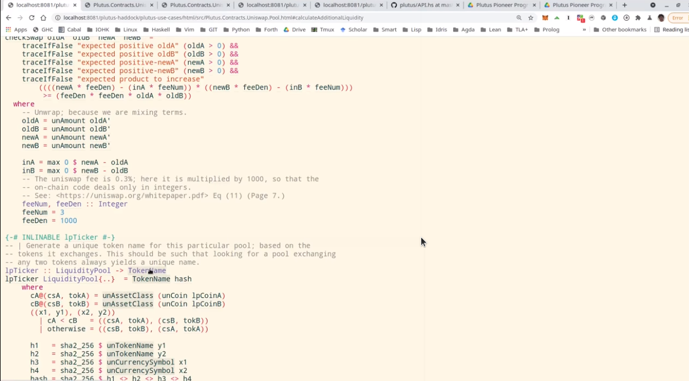This screenshot has height=381, width=689.
Task: Switch to the first Plutus Pioneer Program tab
Action: pos(497,5)
